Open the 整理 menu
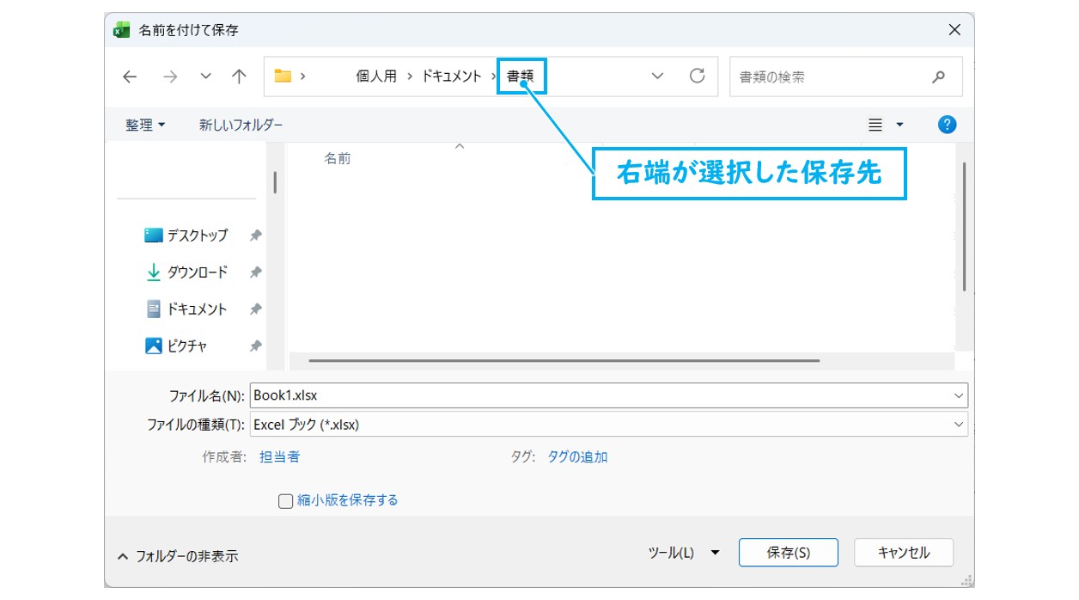Screen dimensions: 1079x600 tap(143, 124)
